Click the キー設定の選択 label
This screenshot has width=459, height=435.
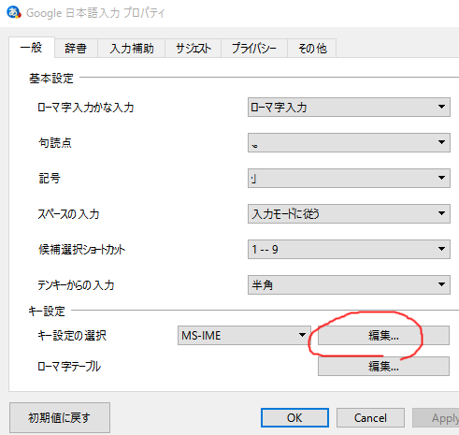(72, 336)
